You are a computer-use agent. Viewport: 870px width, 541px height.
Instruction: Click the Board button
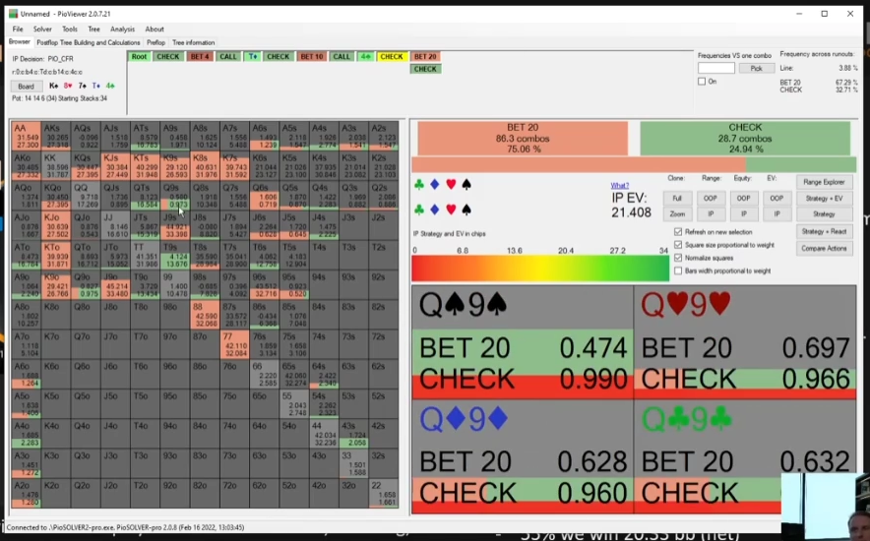click(26, 86)
